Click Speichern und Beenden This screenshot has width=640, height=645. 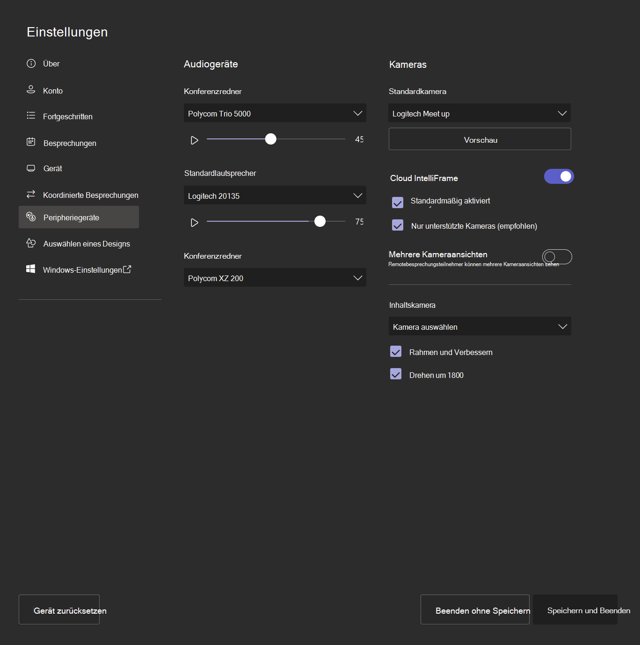pos(575,609)
